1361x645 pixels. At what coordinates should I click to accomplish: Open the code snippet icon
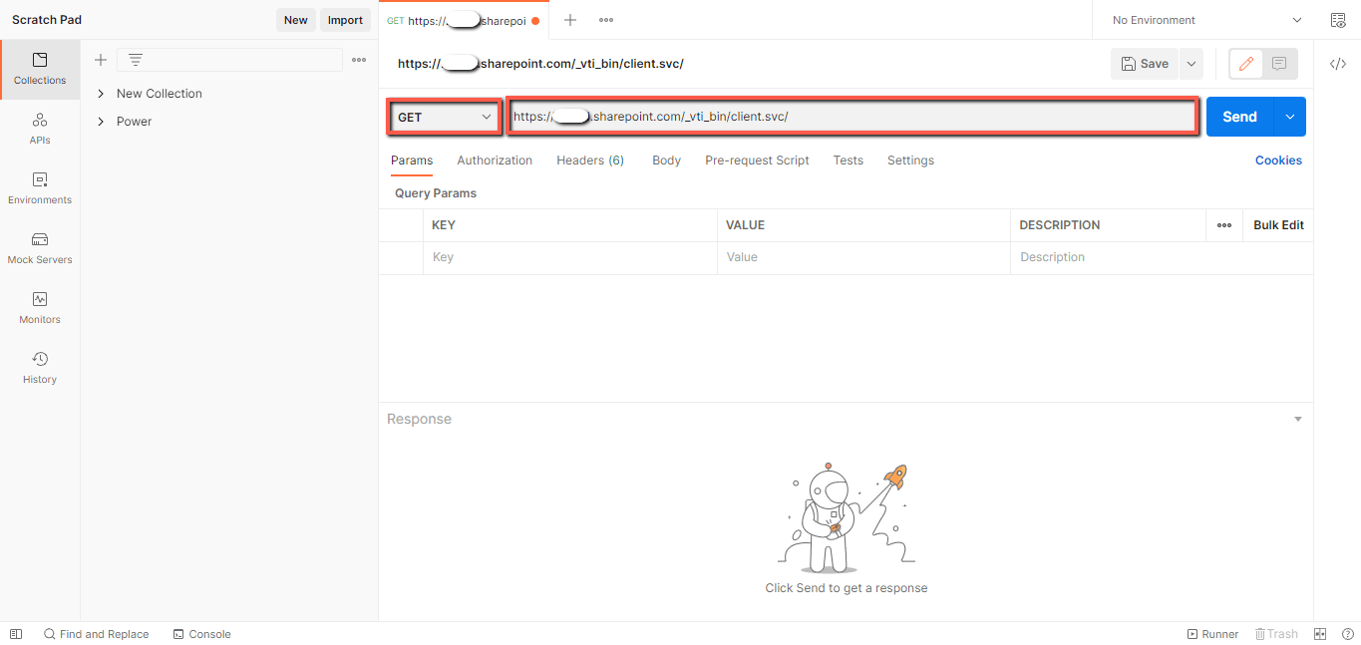point(1338,64)
